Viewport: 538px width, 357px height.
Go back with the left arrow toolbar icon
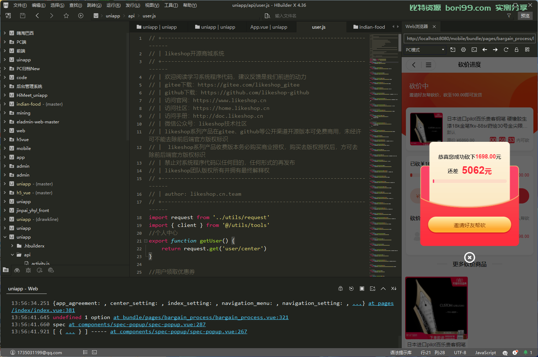click(x=37, y=16)
